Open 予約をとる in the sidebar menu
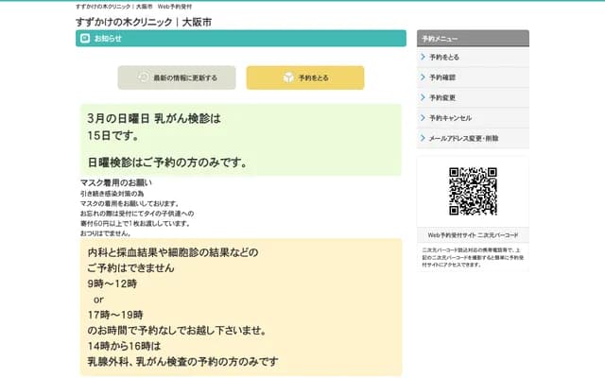 tap(444, 57)
